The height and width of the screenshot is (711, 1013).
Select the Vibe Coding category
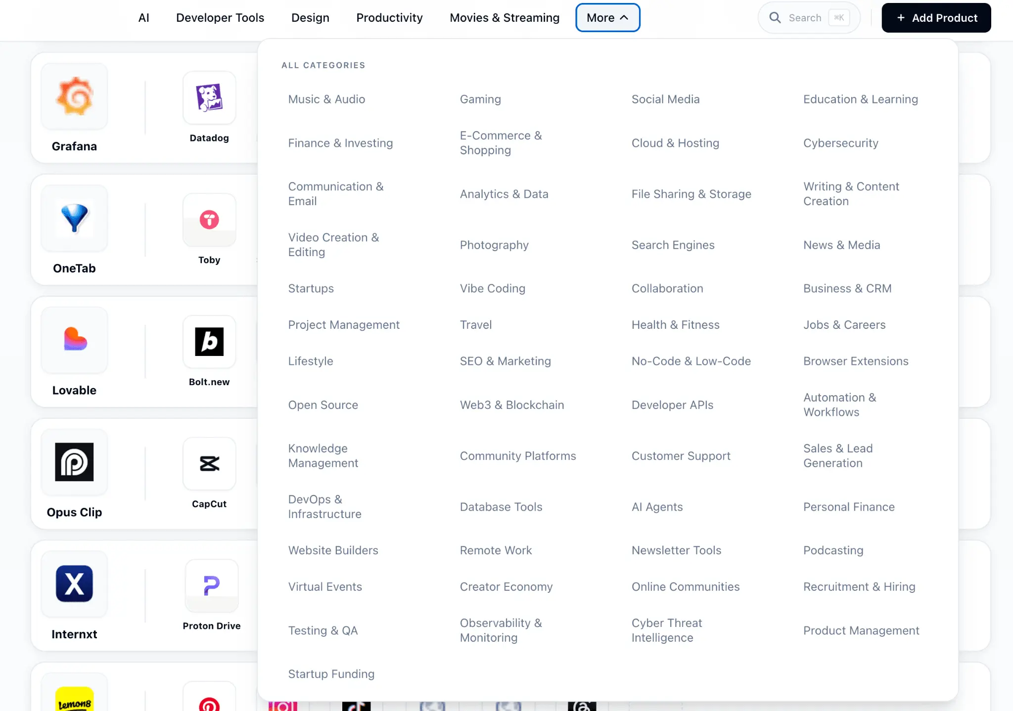tap(492, 288)
